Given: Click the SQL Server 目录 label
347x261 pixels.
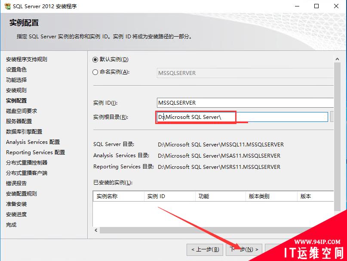Looking at the screenshot, I should (x=114, y=144).
